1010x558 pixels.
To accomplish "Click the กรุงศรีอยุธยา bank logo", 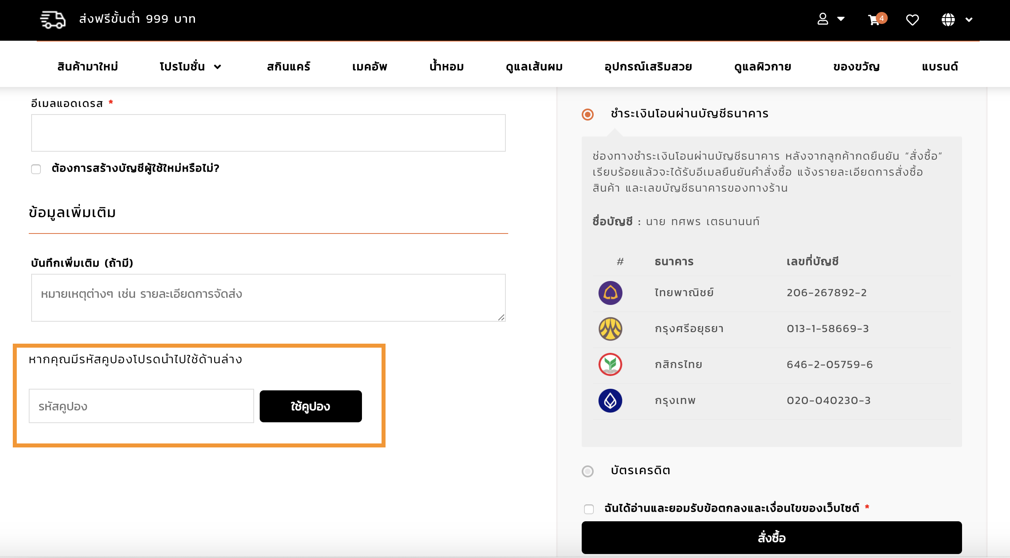I will pyautogui.click(x=610, y=329).
